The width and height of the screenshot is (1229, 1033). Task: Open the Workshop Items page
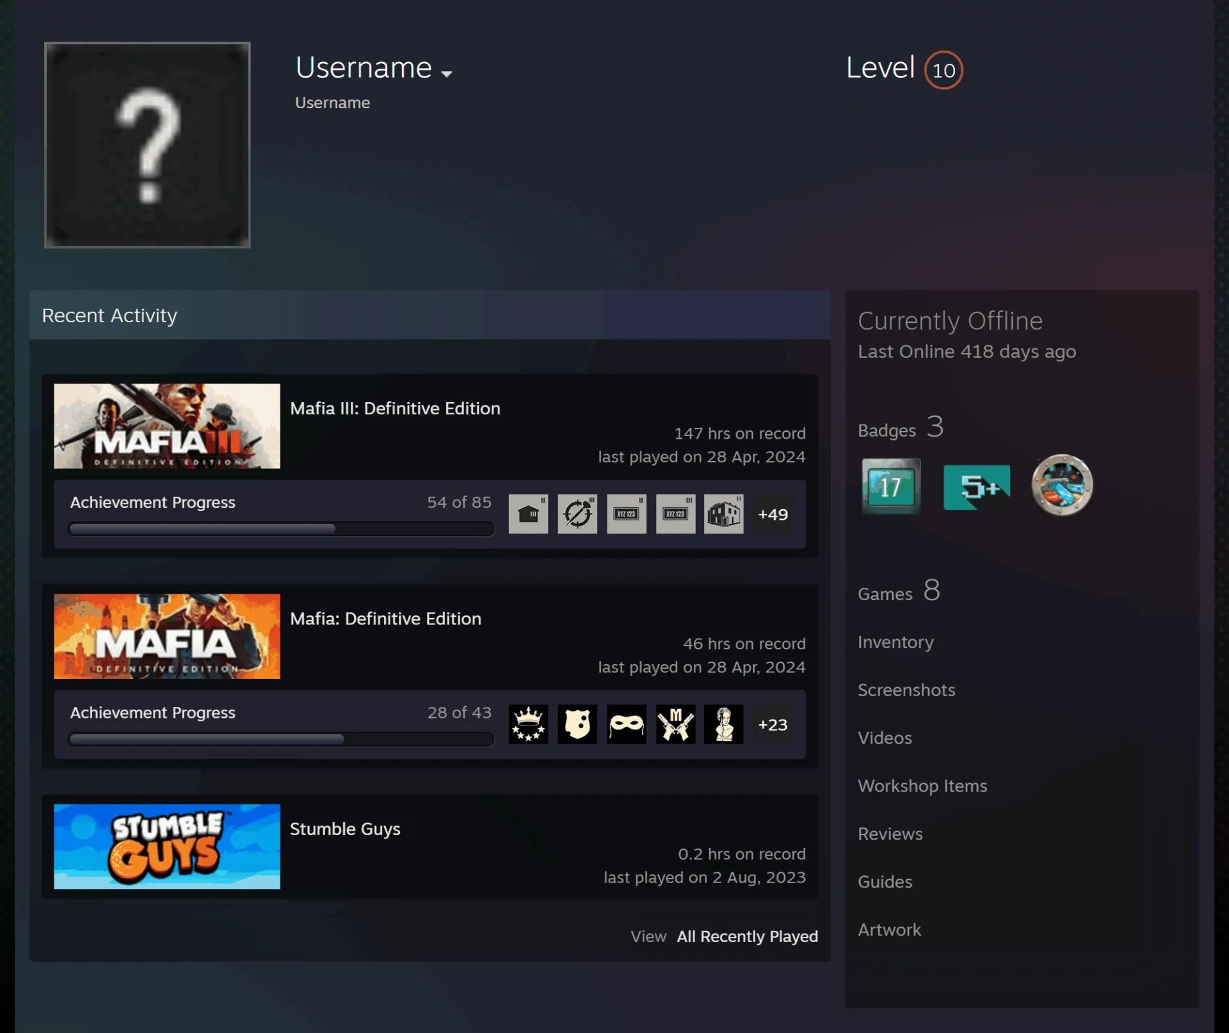[922, 786]
